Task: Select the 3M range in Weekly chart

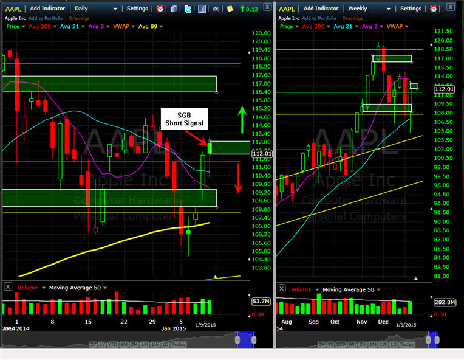Action: click(363, 345)
